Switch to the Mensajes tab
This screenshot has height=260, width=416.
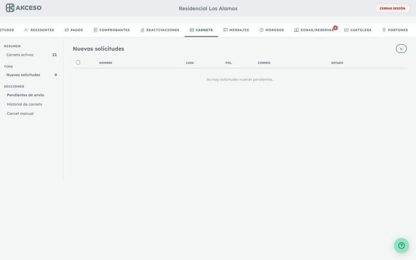click(x=236, y=30)
